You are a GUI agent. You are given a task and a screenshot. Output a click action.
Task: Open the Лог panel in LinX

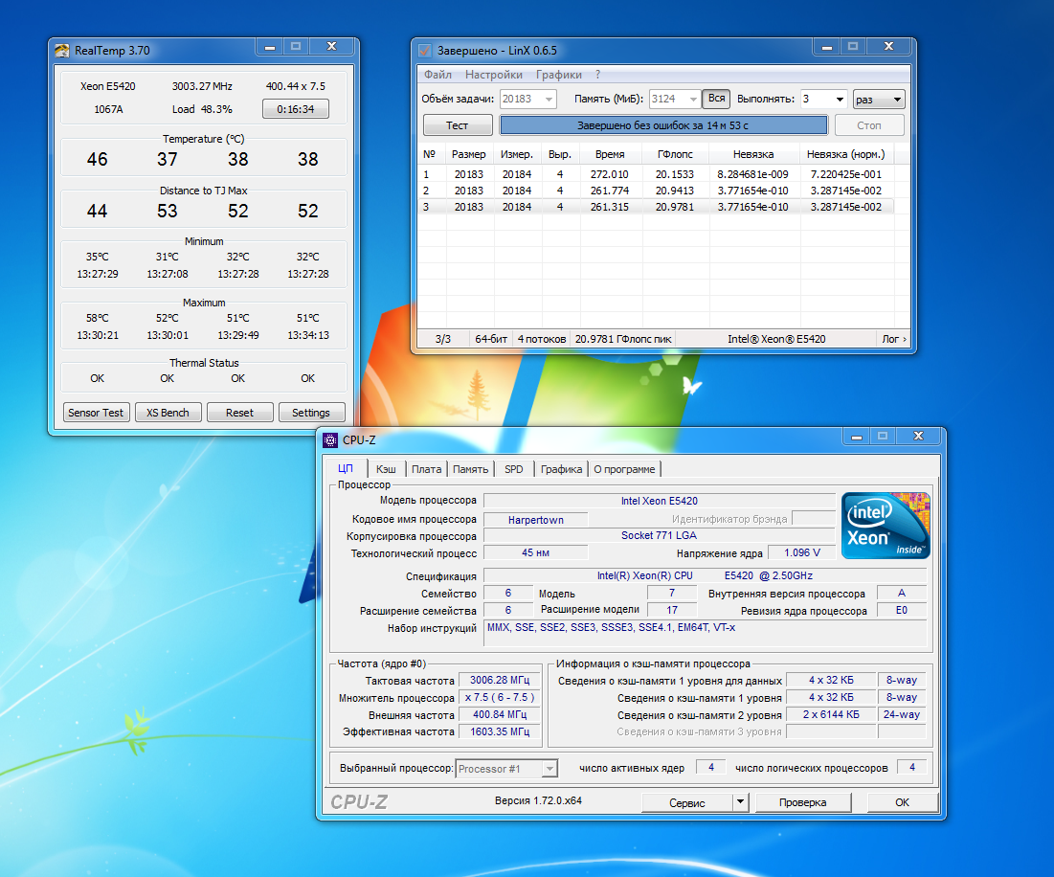click(894, 339)
